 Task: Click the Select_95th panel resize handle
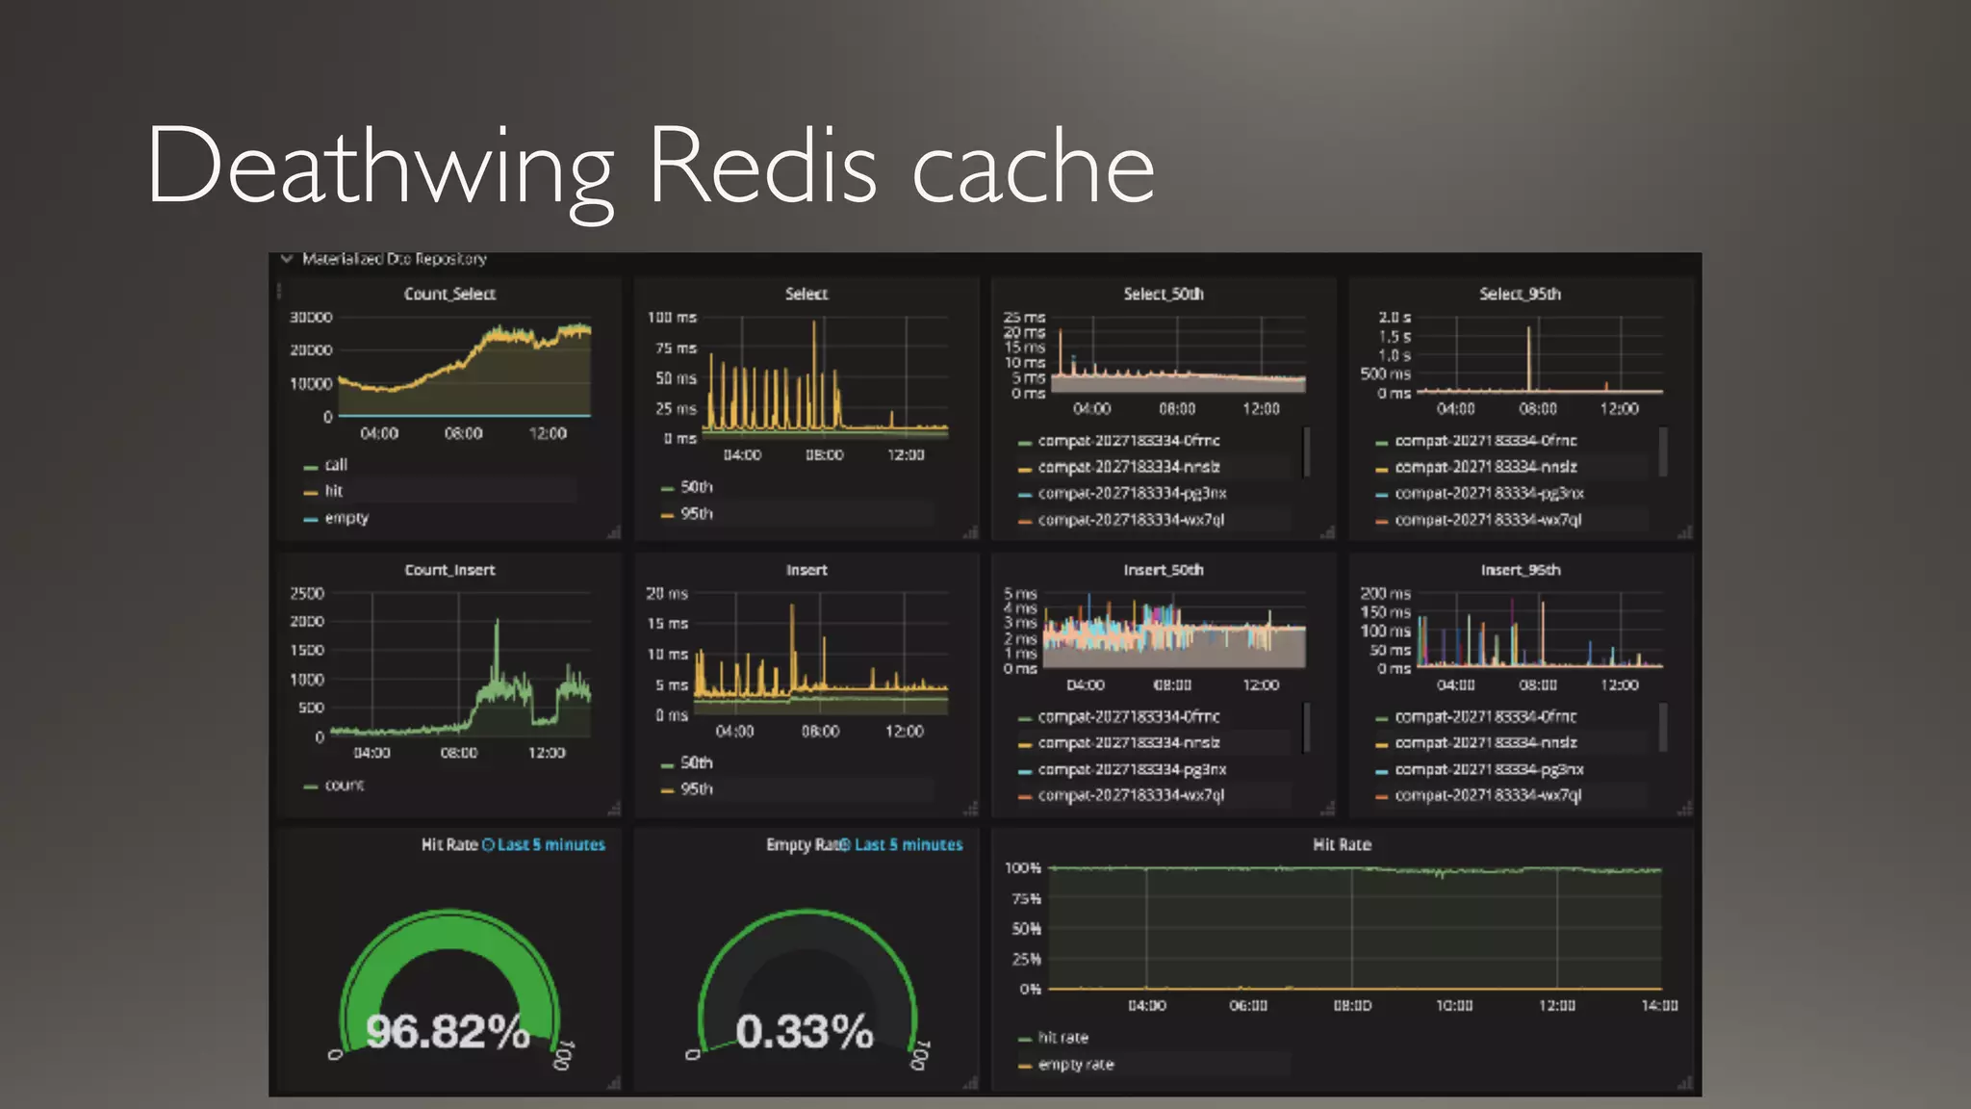coord(1685,532)
